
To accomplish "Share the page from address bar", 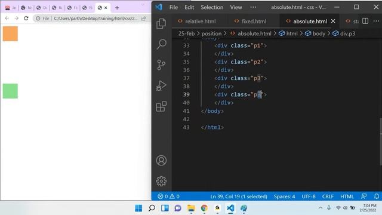I will click(x=144, y=19).
